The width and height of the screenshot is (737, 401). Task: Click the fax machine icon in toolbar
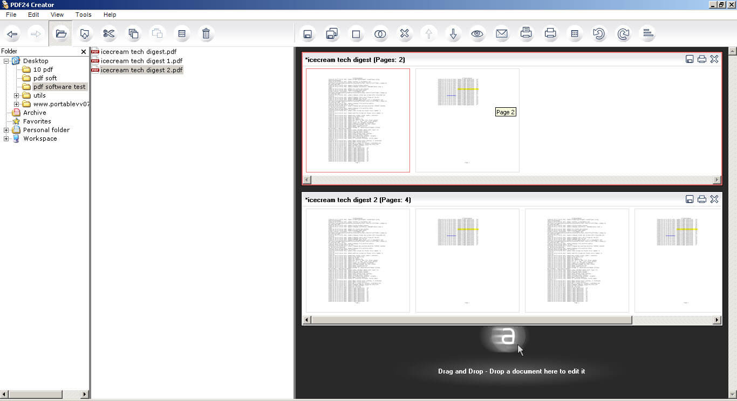[x=526, y=33]
